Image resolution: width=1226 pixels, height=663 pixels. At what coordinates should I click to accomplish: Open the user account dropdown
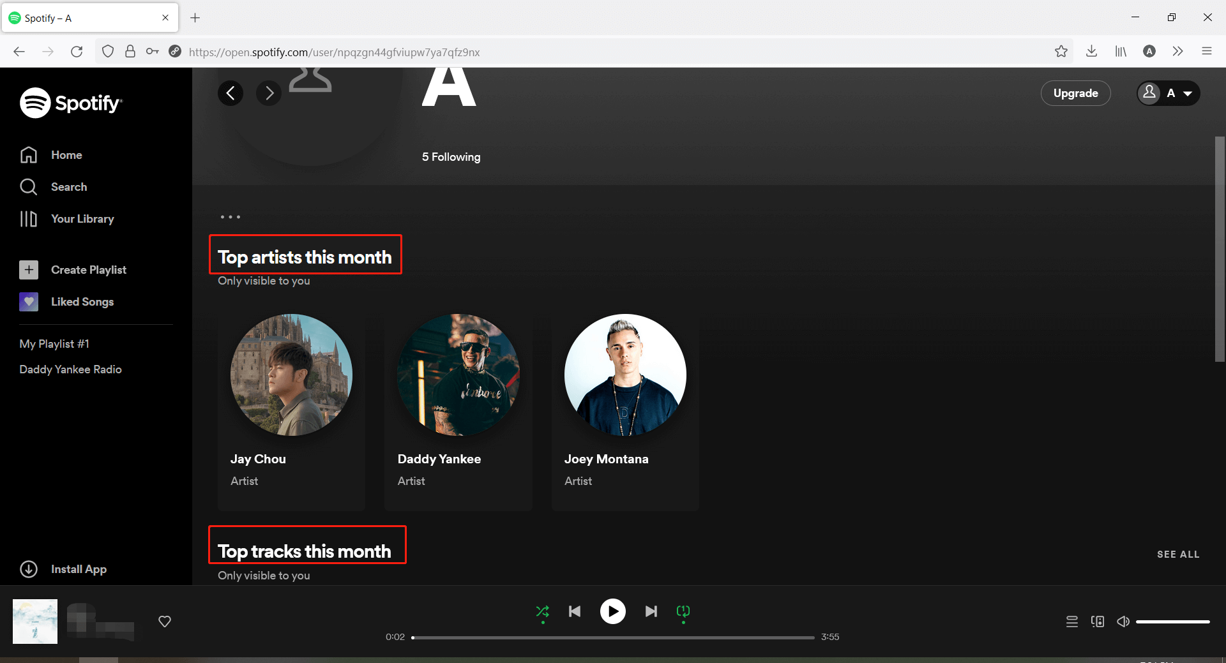(1169, 93)
